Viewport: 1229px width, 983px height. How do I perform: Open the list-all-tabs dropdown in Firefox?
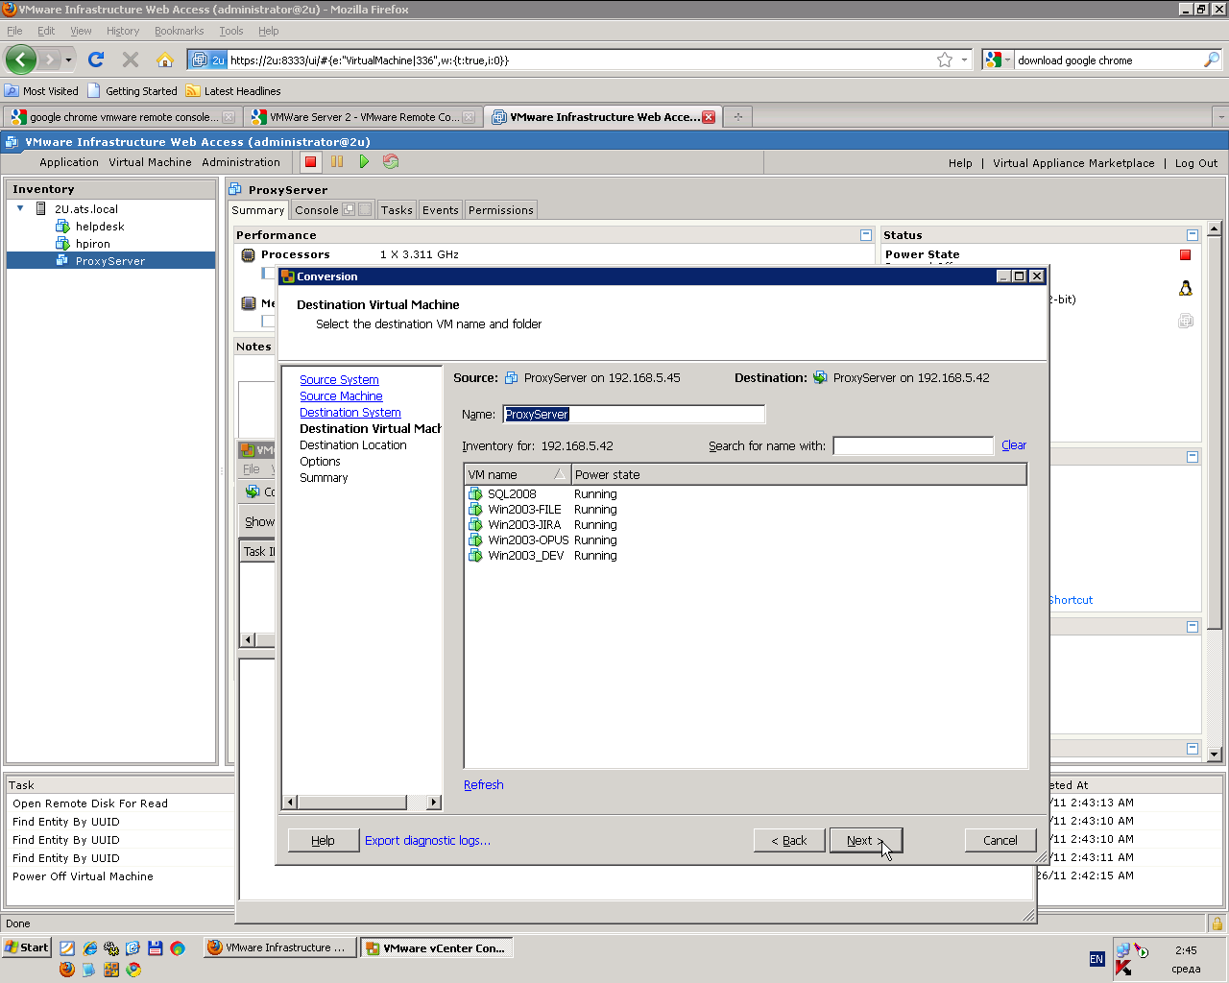[1220, 117]
